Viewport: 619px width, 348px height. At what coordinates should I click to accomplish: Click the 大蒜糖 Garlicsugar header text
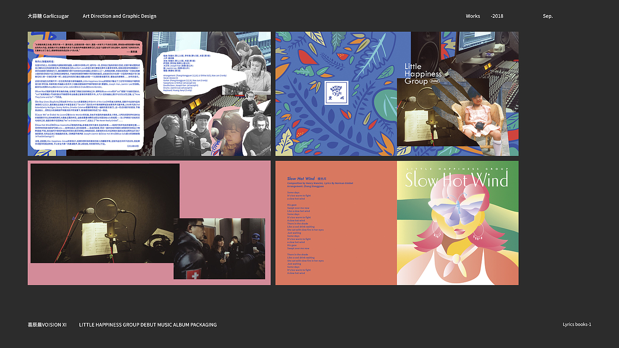tap(48, 16)
